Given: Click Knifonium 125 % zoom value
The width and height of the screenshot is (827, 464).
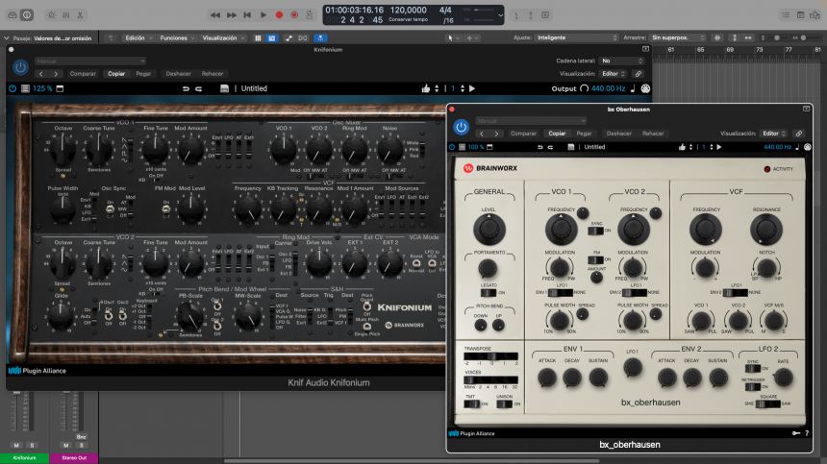Looking at the screenshot, I should [42, 88].
